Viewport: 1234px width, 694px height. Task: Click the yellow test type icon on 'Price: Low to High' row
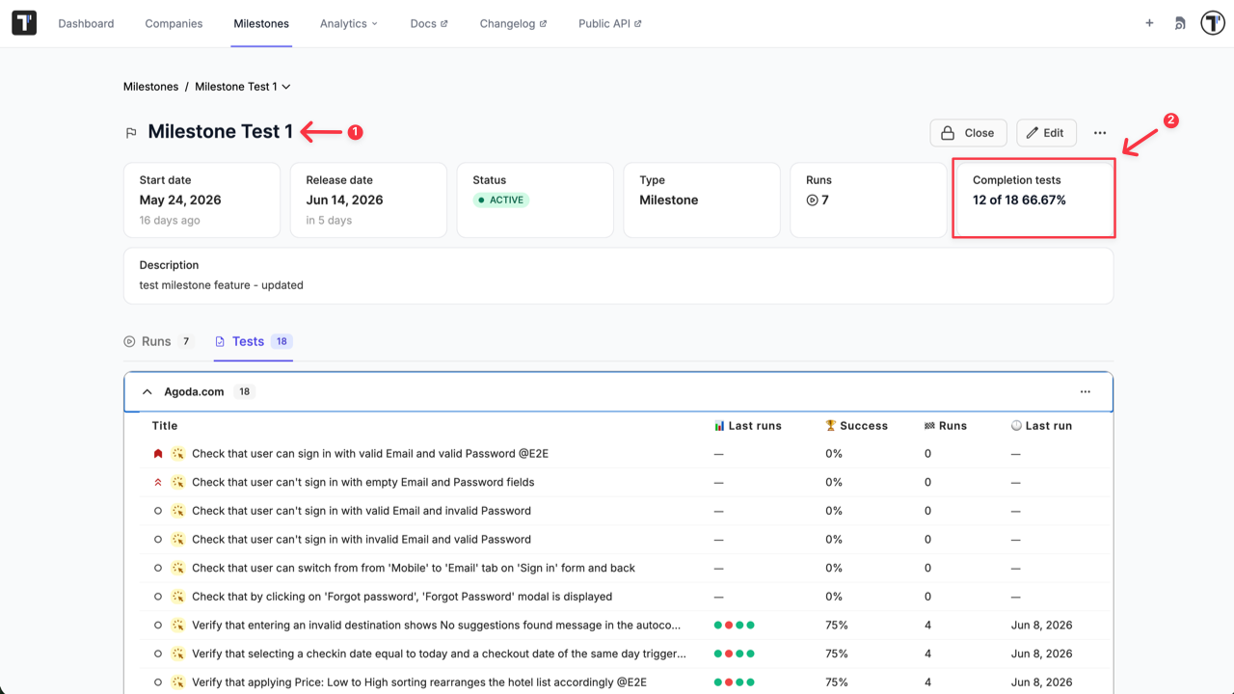pyautogui.click(x=178, y=682)
